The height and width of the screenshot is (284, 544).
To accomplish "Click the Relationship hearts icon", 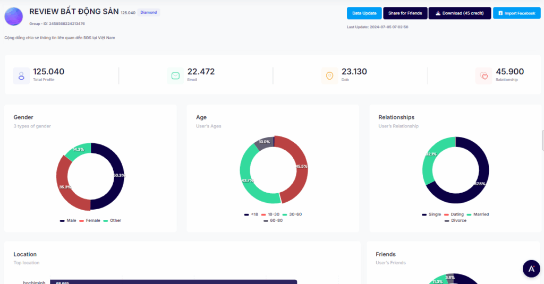I will pos(483,76).
